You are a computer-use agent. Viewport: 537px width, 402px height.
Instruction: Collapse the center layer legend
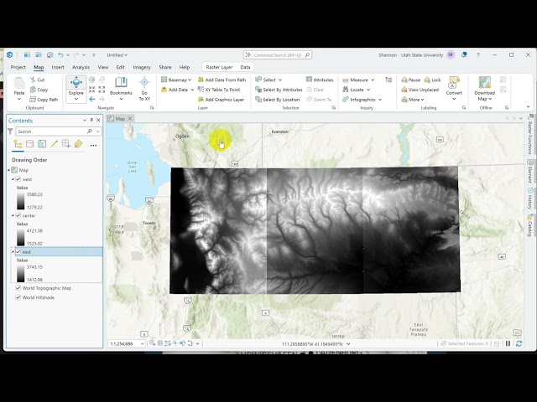coord(13,216)
